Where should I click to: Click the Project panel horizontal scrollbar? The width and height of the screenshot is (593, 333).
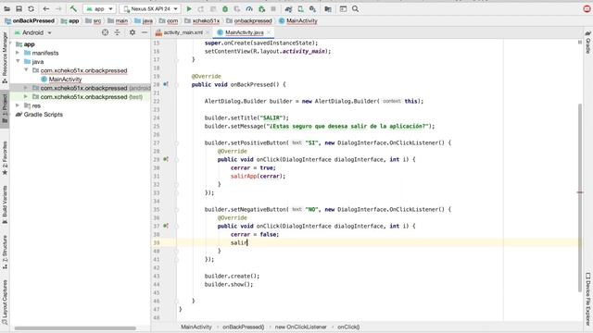75,328
